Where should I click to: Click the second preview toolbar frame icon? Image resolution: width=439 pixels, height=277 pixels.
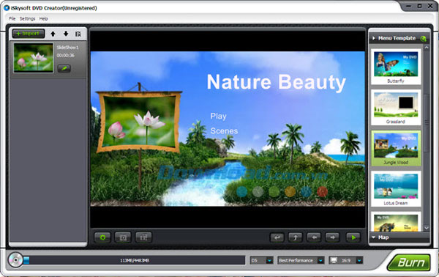click(x=123, y=237)
